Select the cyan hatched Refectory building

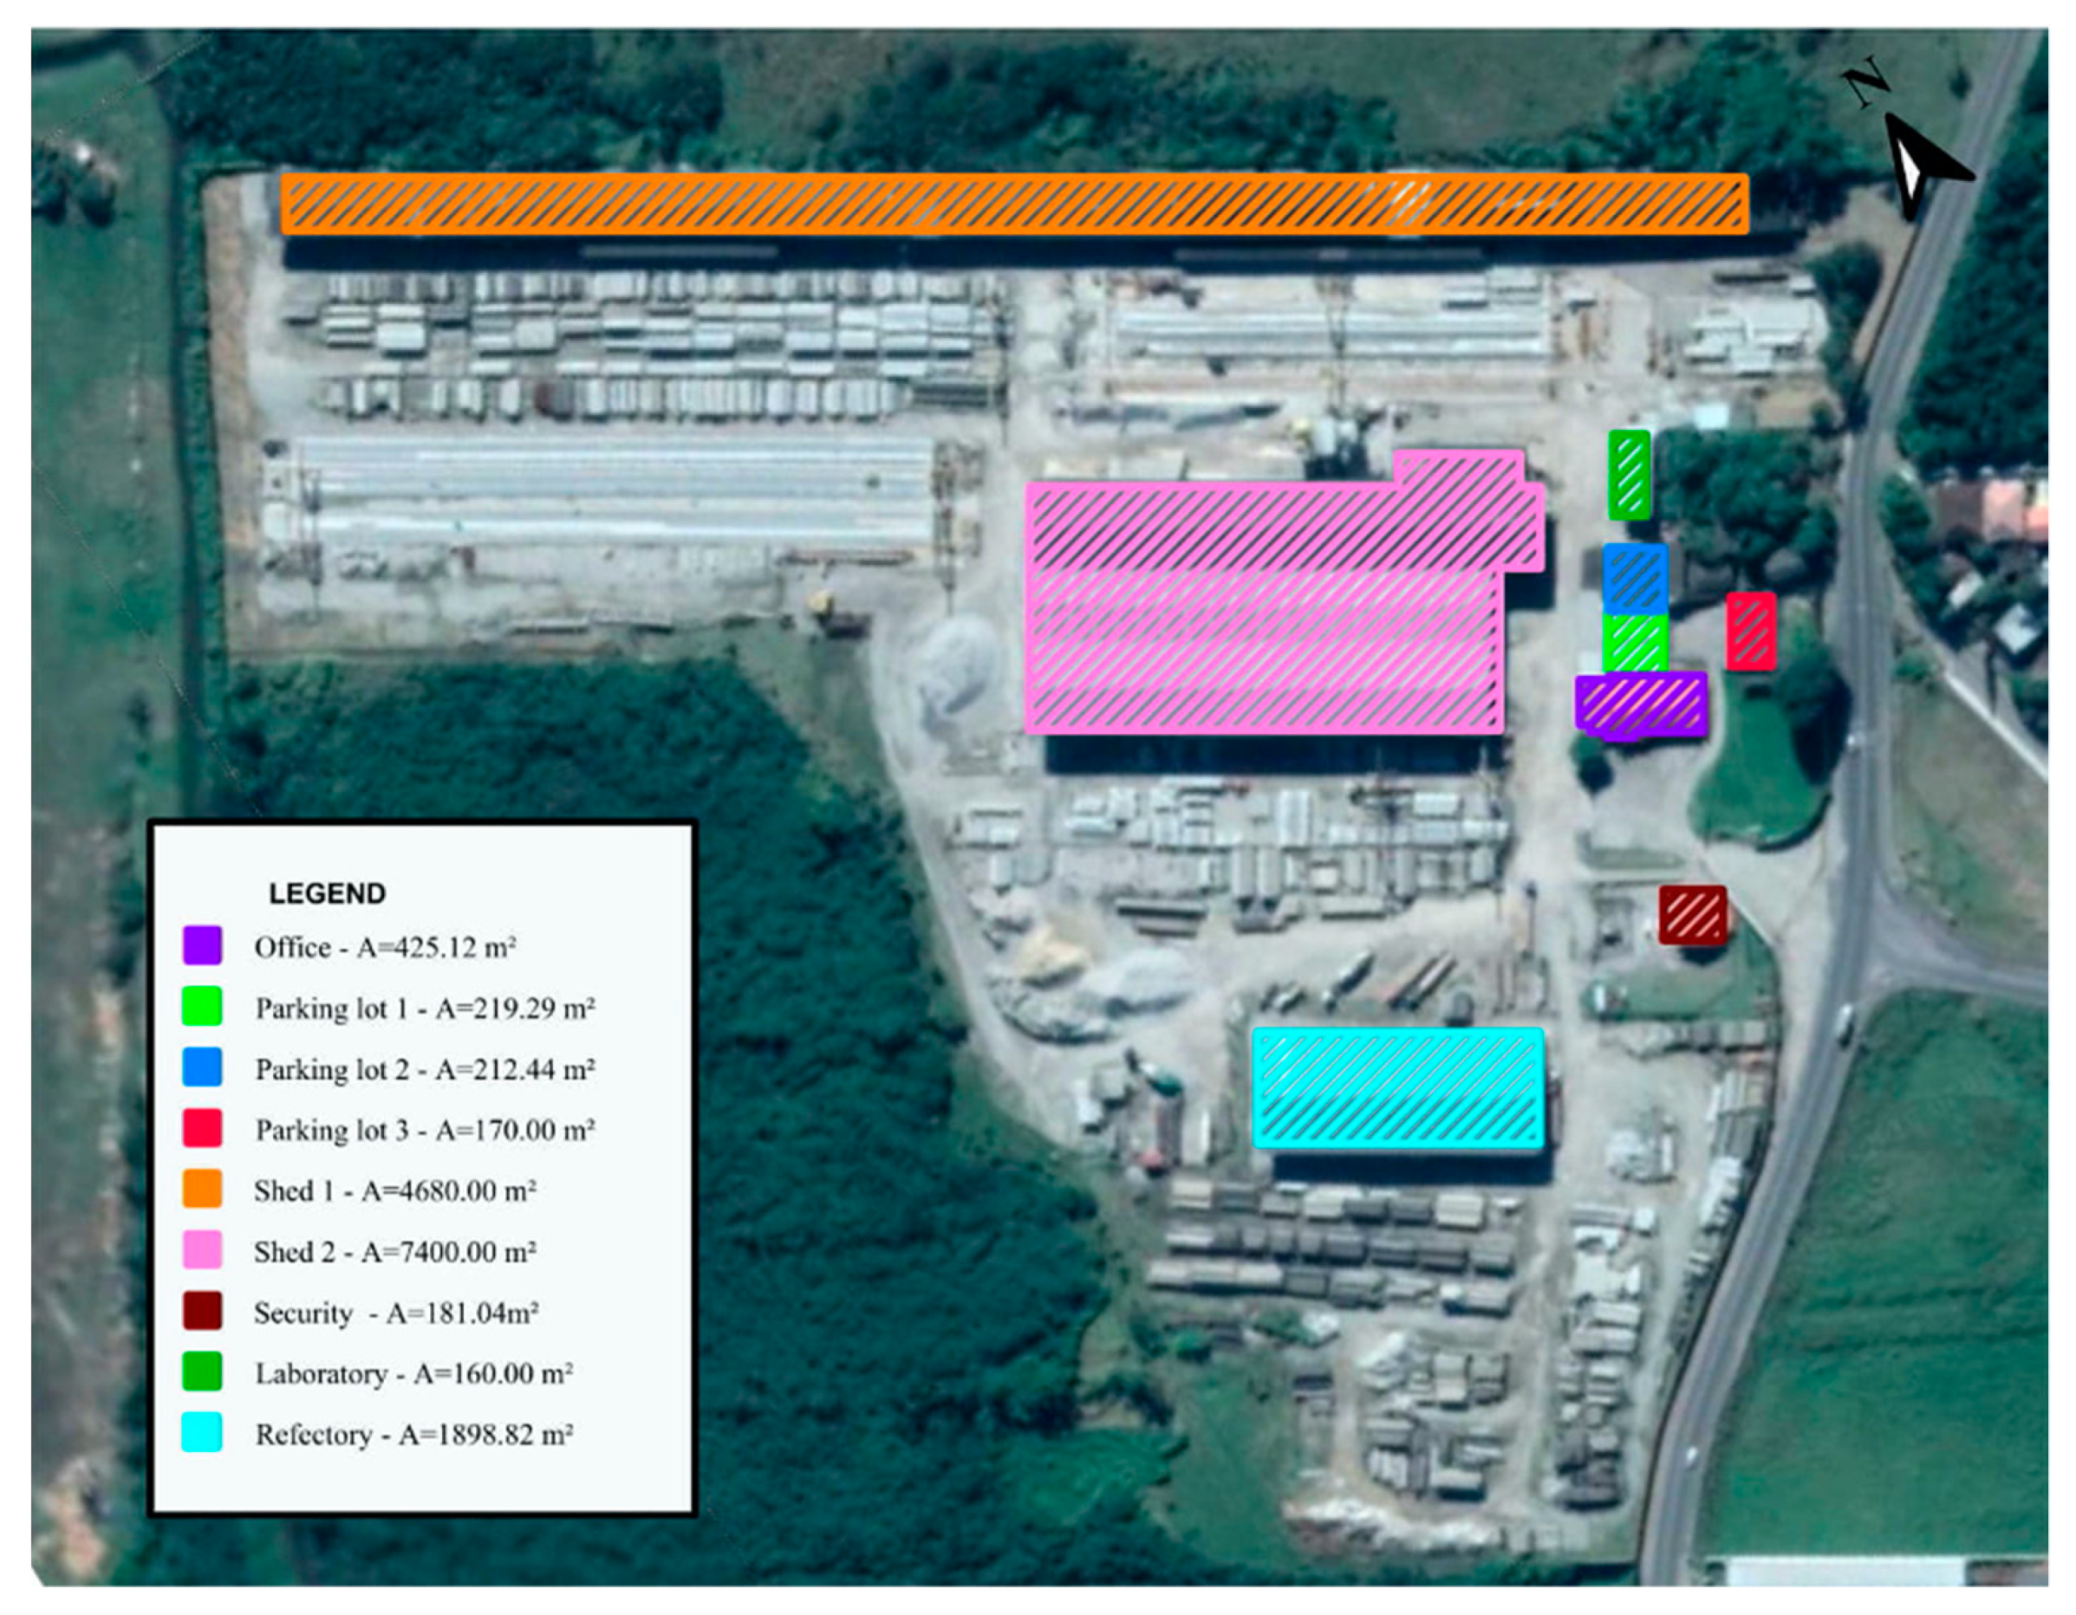[x=1397, y=1089]
